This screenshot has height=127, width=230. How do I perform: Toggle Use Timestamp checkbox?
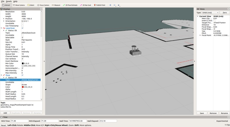pyautogui.click(x=23, y=26)
